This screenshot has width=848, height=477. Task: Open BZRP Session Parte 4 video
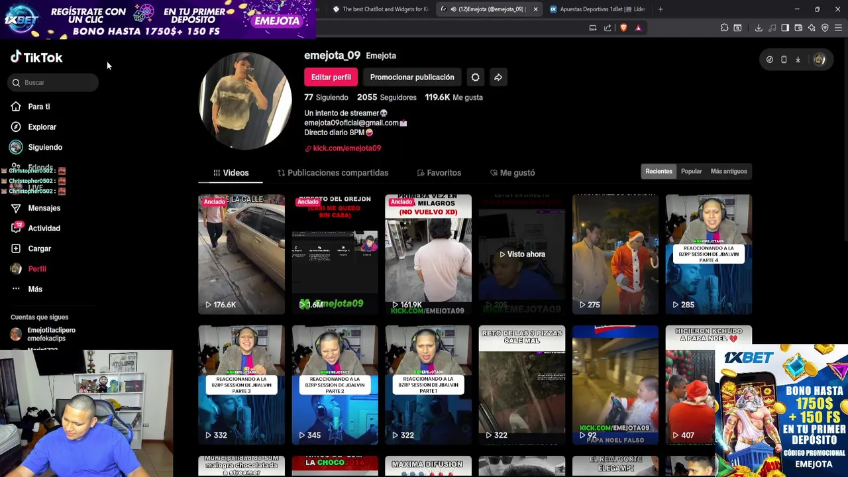(708, 254)
